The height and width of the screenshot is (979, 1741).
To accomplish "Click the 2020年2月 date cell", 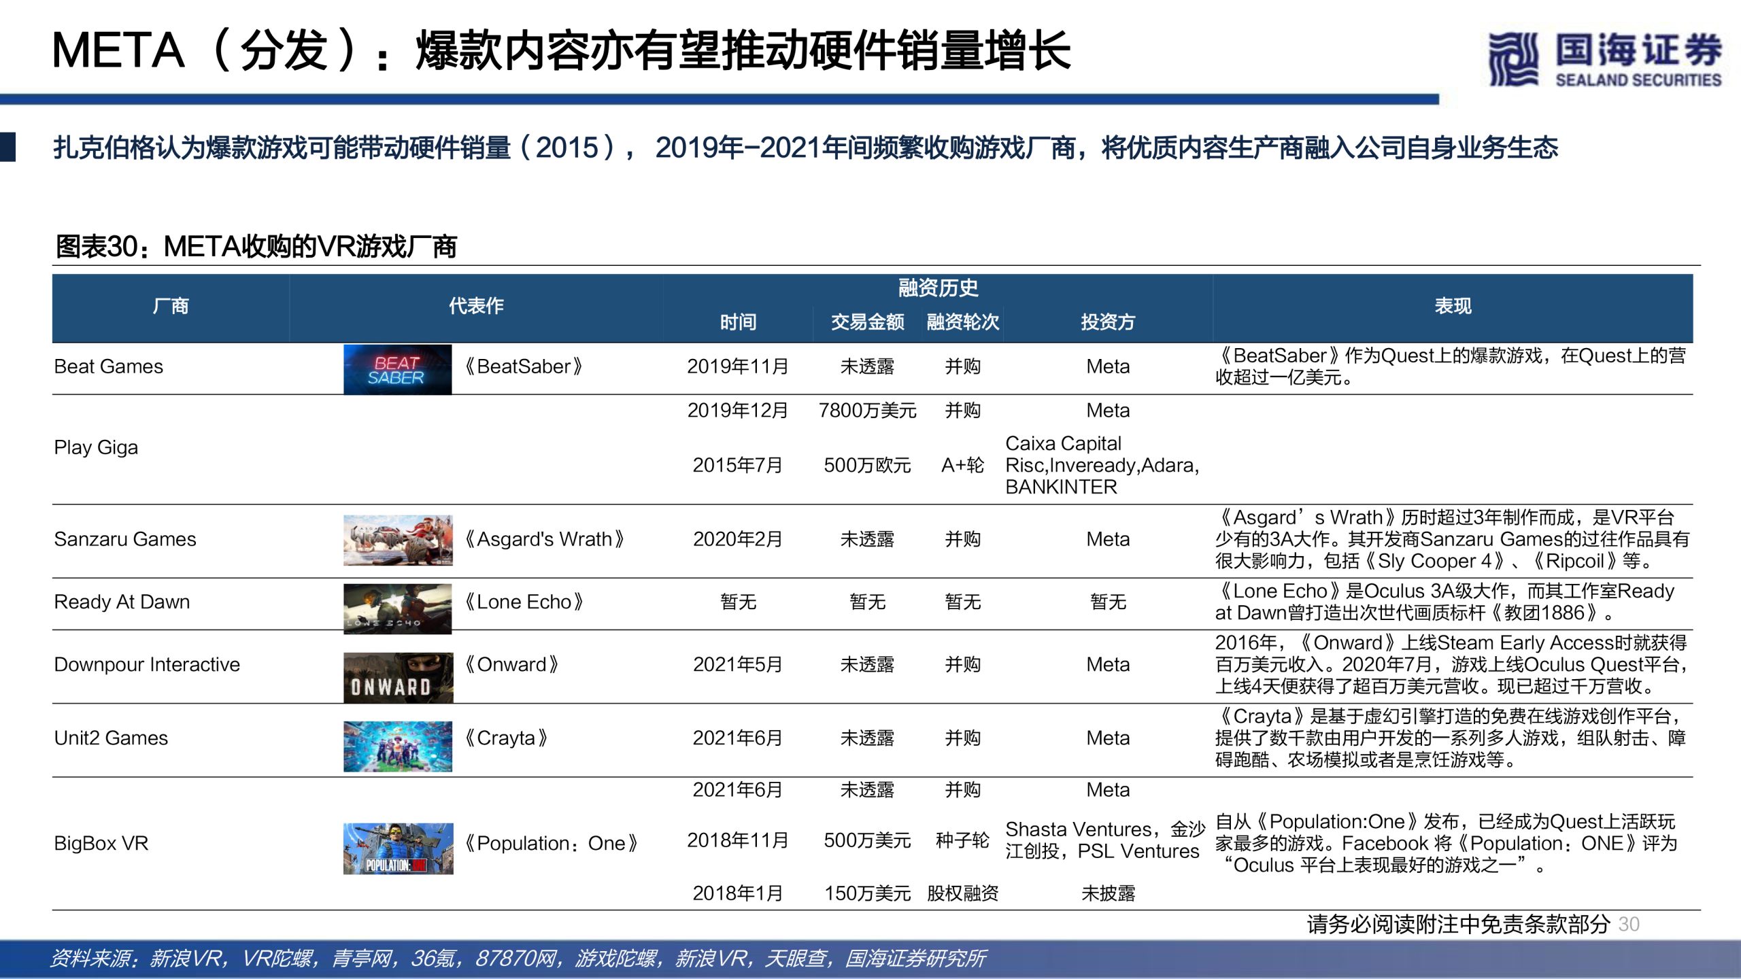I will point(738,539).
